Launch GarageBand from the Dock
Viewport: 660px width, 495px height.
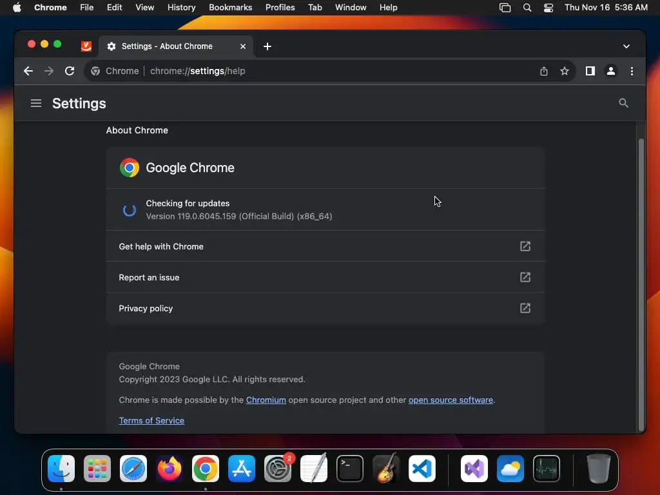[x=386, y=469]
